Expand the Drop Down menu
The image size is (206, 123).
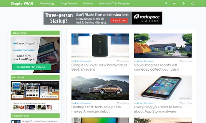(69, 4)
